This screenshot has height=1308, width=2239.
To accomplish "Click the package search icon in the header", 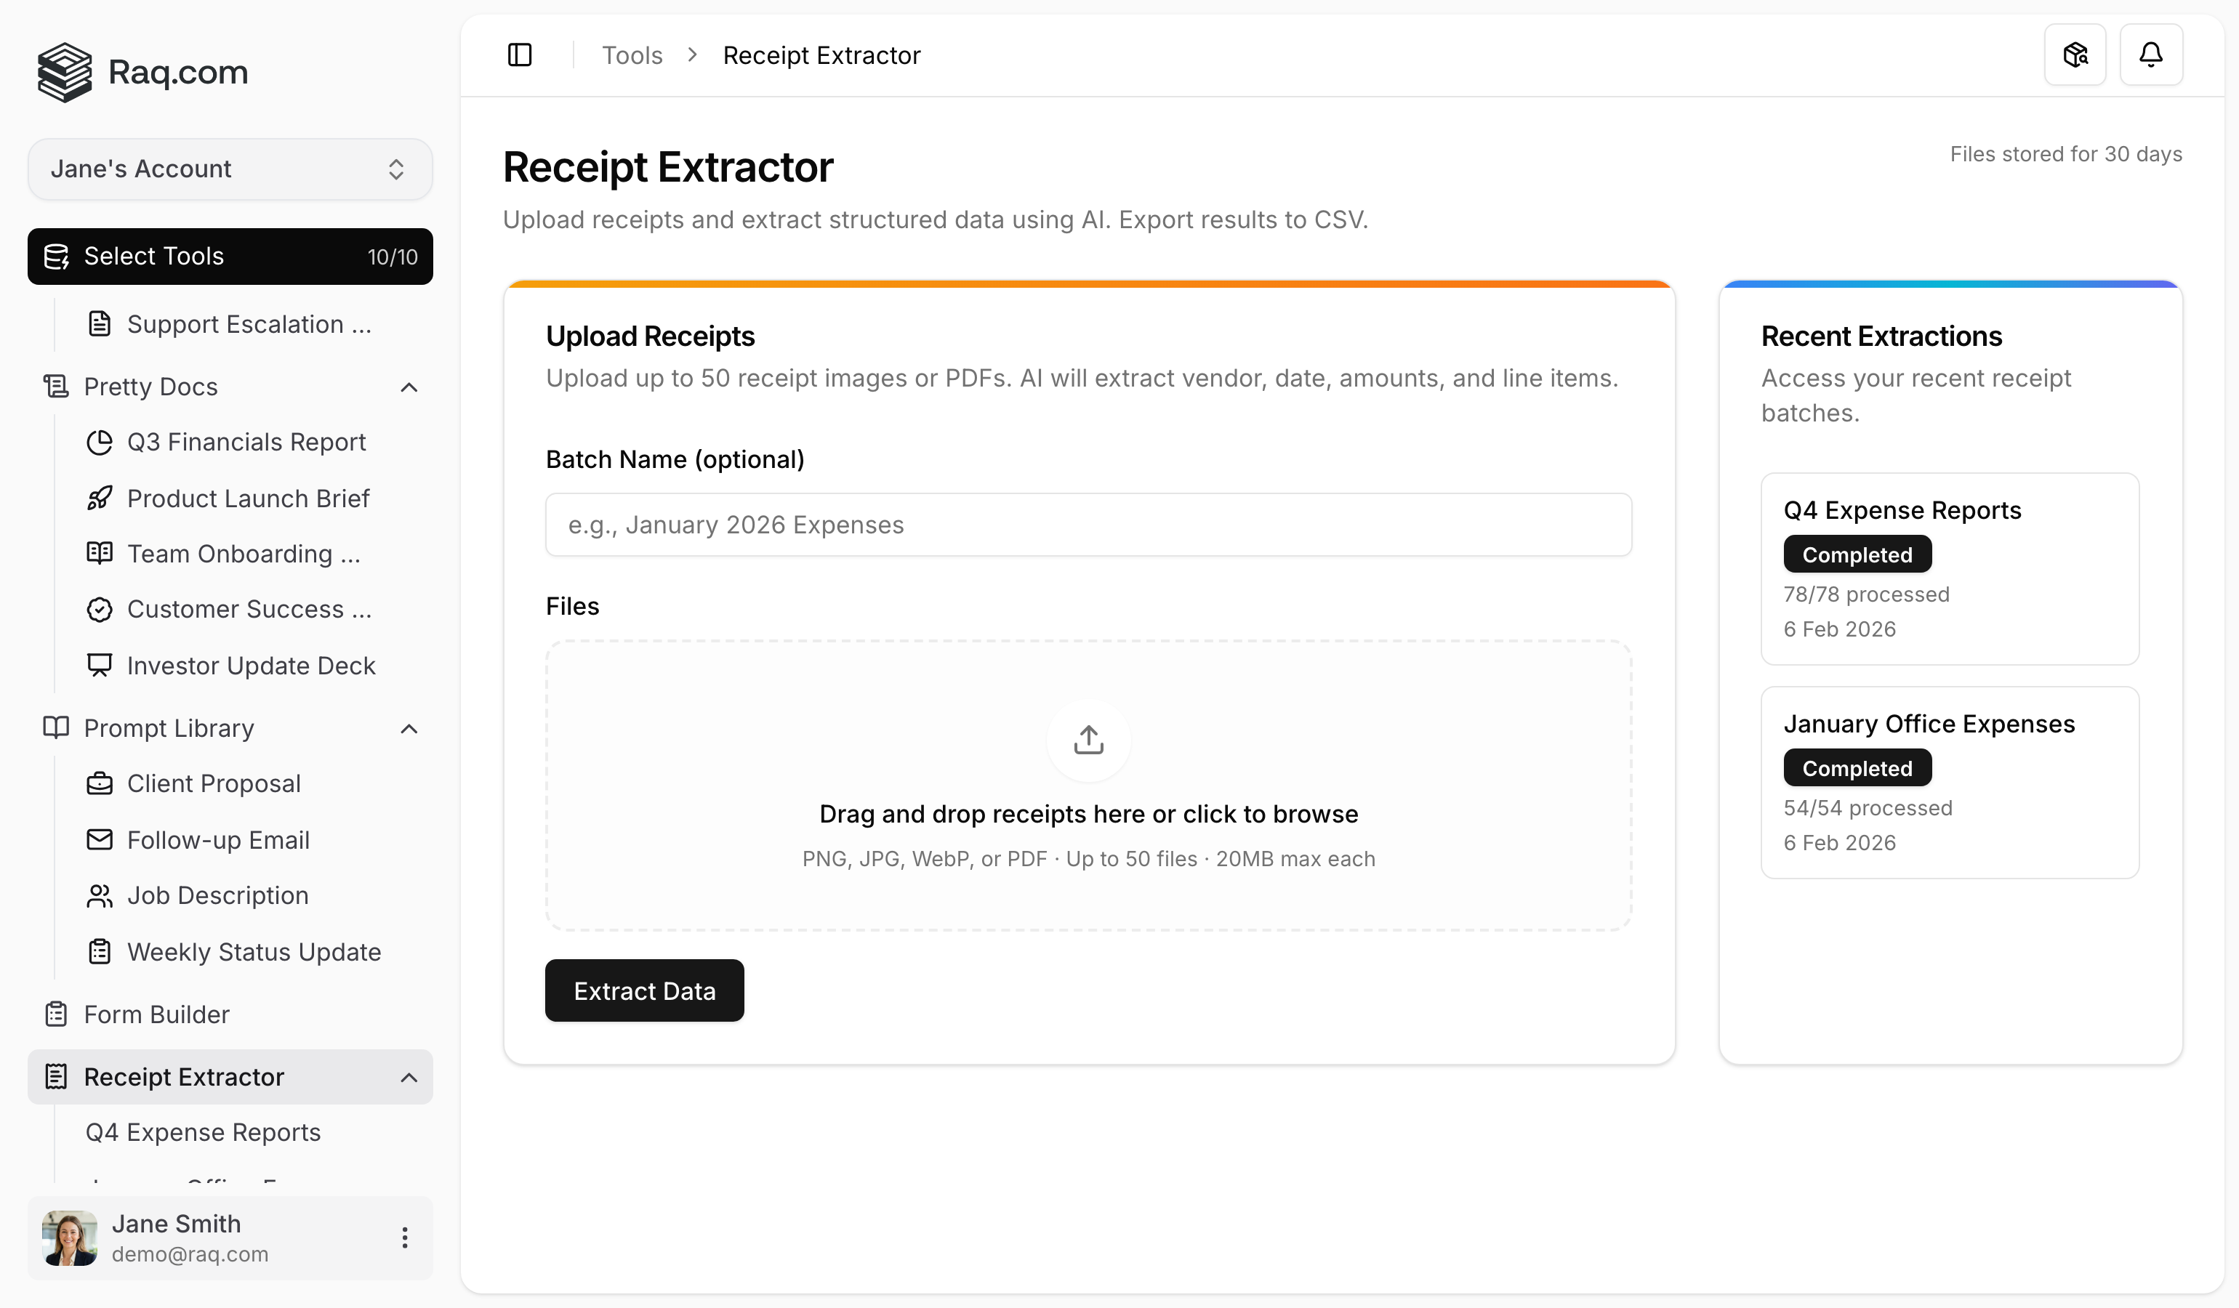I will tap(2075, 54).
